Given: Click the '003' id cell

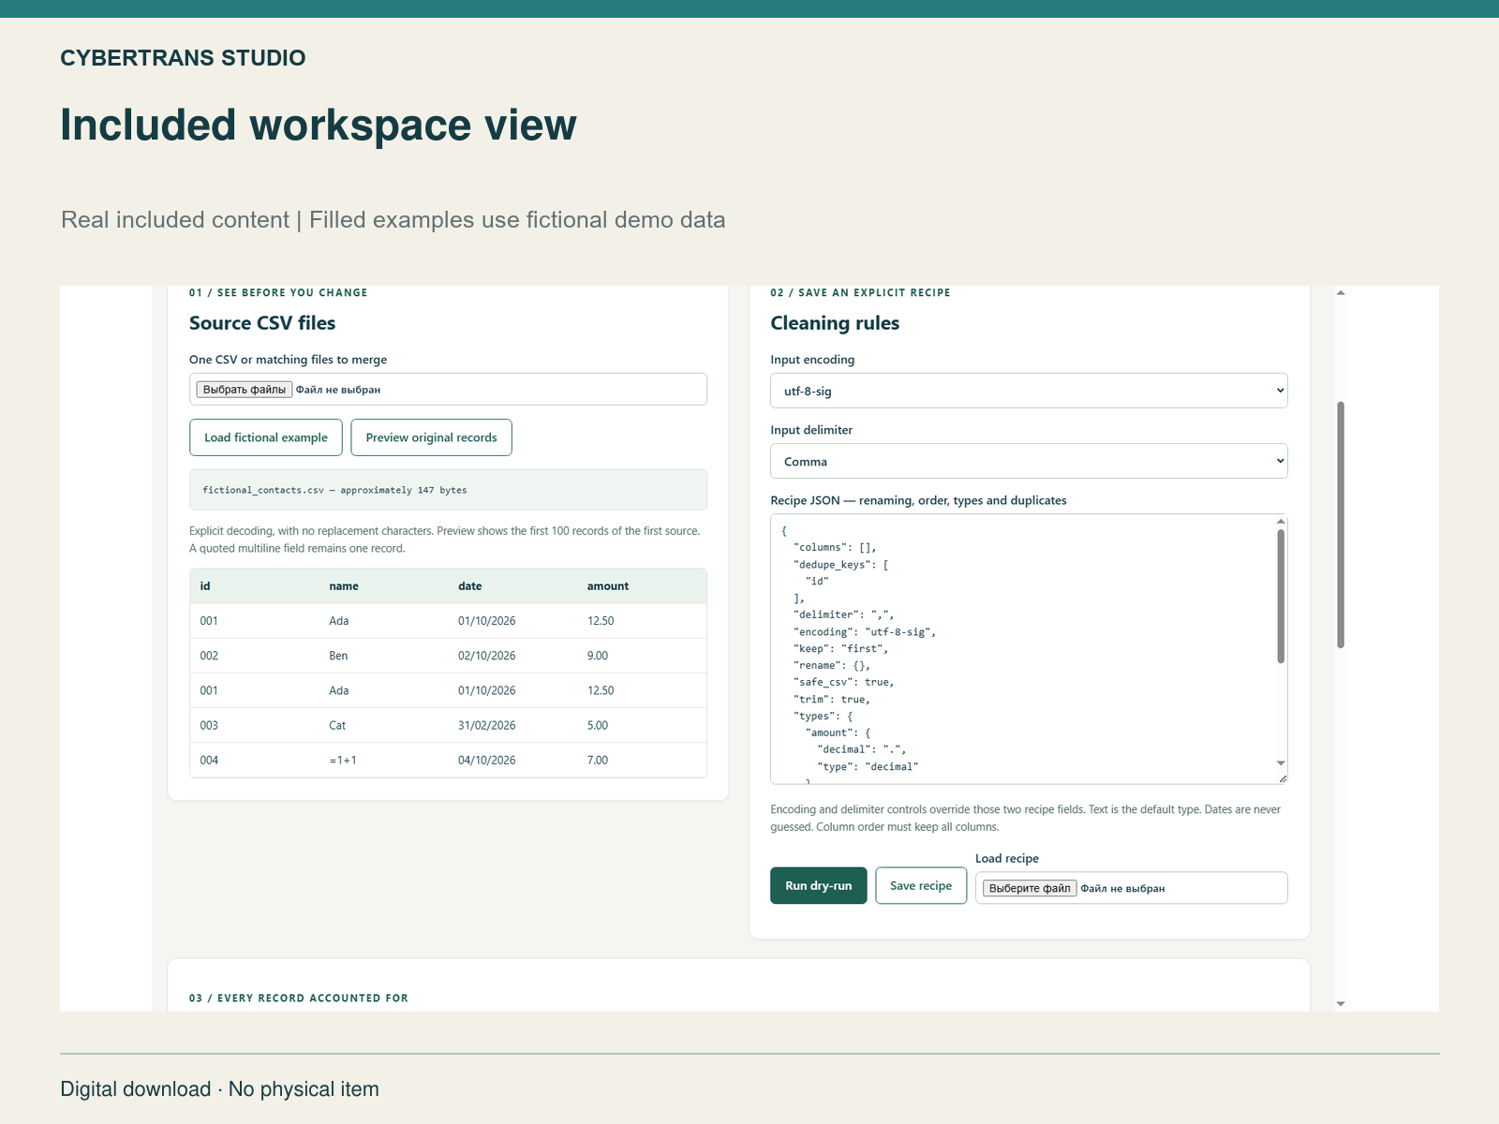Looking at the screenshot, I should pos(209,725).
